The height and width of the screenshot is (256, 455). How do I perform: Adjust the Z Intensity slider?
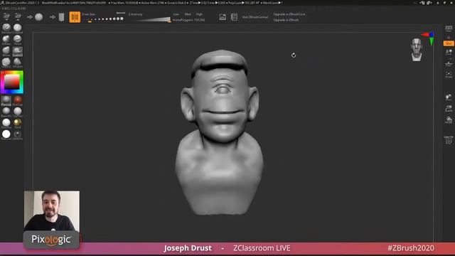coord(151,20)
